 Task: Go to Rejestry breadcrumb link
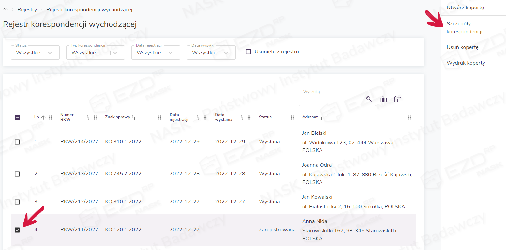[27, 10]
